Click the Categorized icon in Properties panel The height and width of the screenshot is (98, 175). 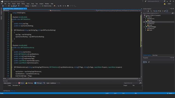[144, 62]
